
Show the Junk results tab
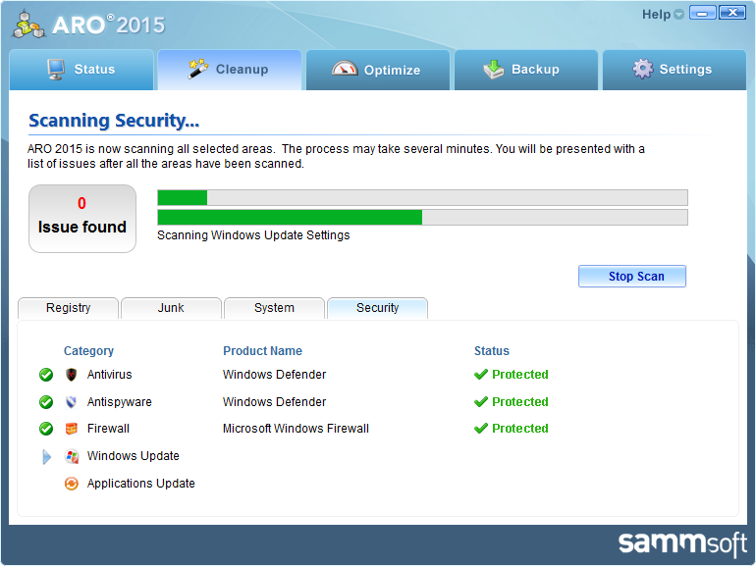171,308
